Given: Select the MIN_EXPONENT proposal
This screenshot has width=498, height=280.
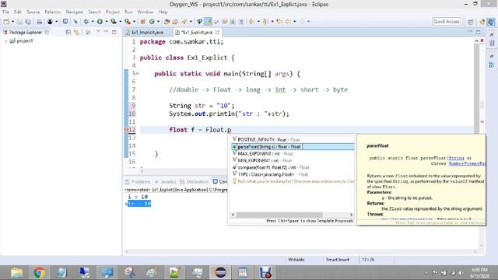Looking at the screenshot, I should tap(293, 161).
